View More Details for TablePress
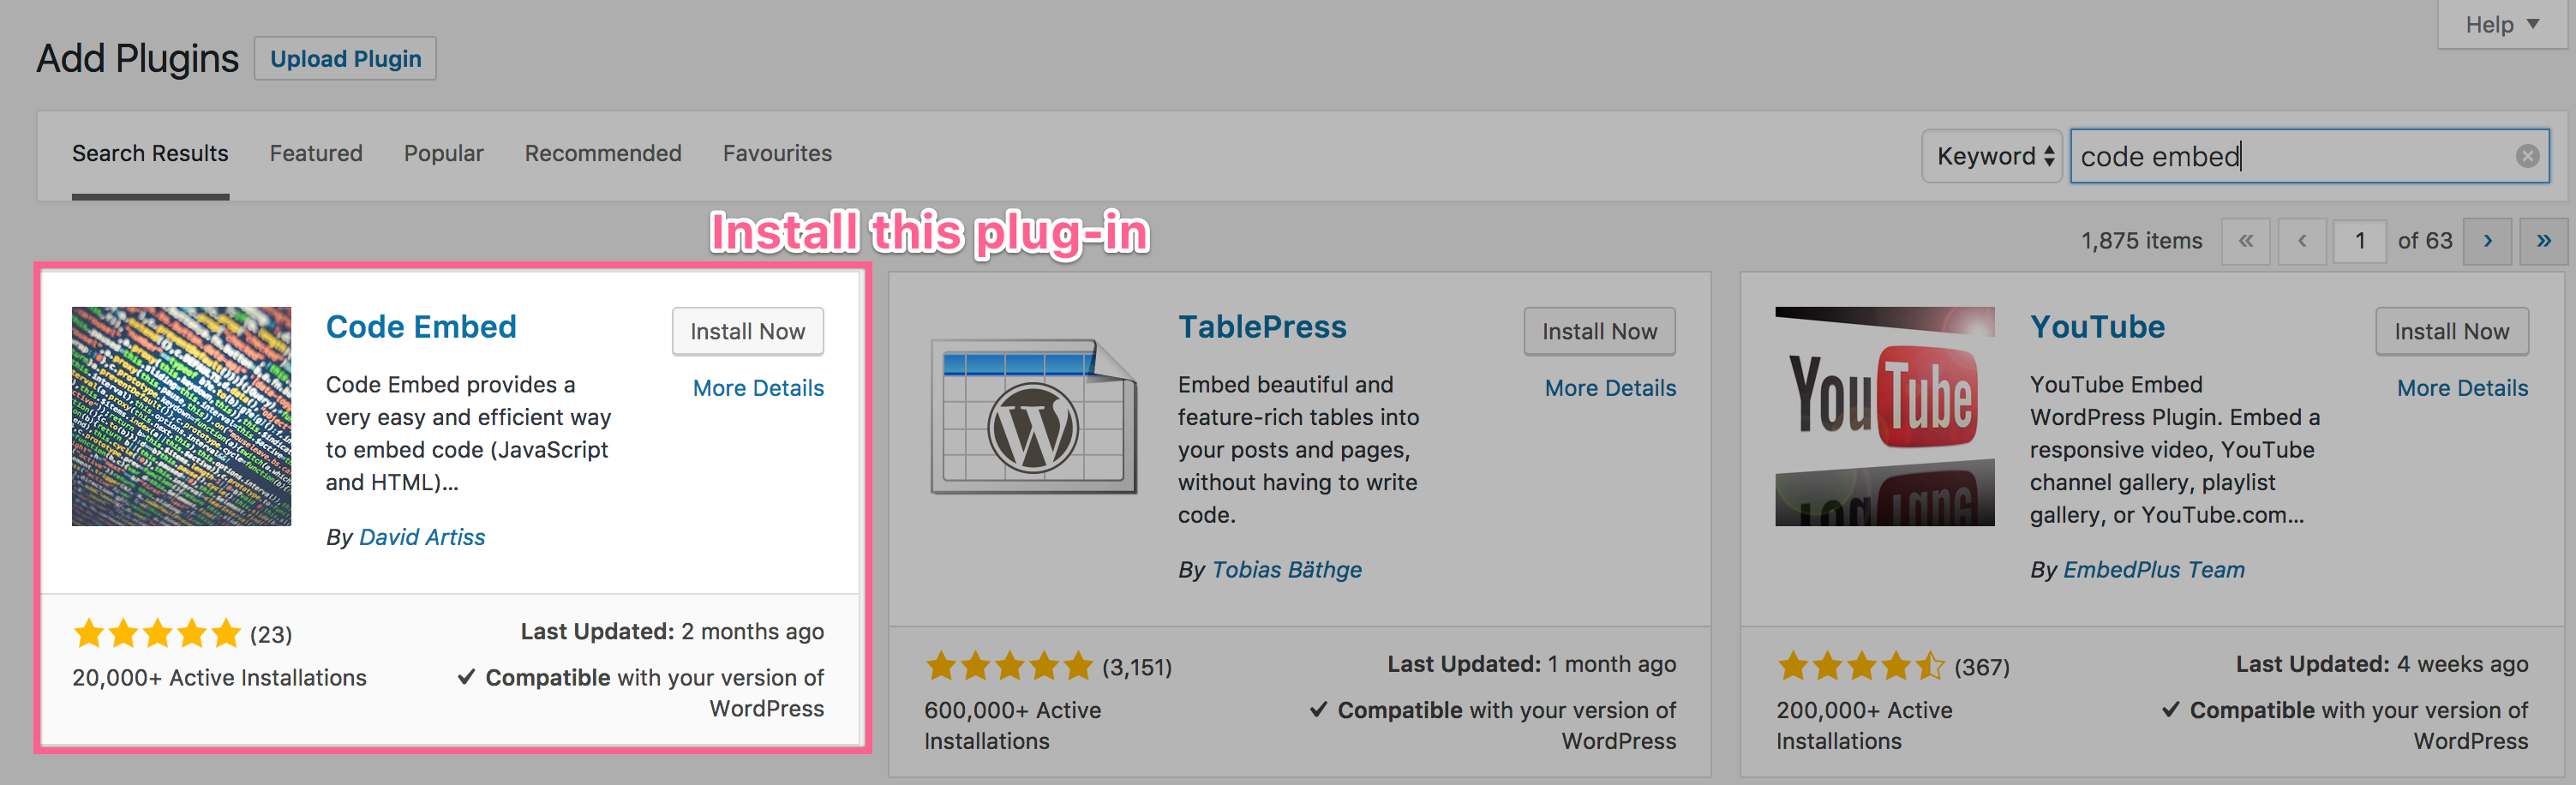 [1611, 388]
